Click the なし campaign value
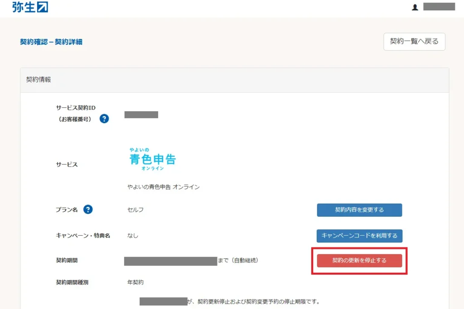 coord(133,236)
